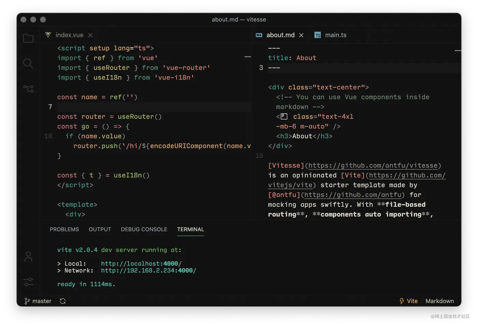Click 'ready in 1114ms.' in terminal
The height and width of the screenshot is (327, 478).
[x=86, y=284]
